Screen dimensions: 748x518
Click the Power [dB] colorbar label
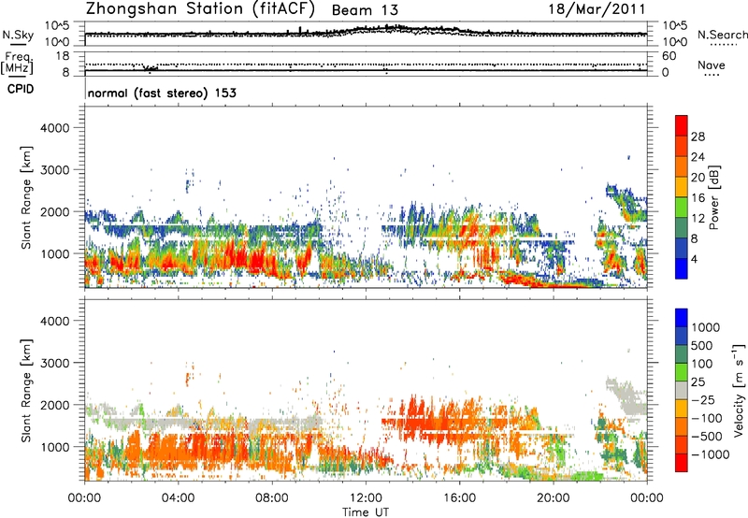(714, 197)
